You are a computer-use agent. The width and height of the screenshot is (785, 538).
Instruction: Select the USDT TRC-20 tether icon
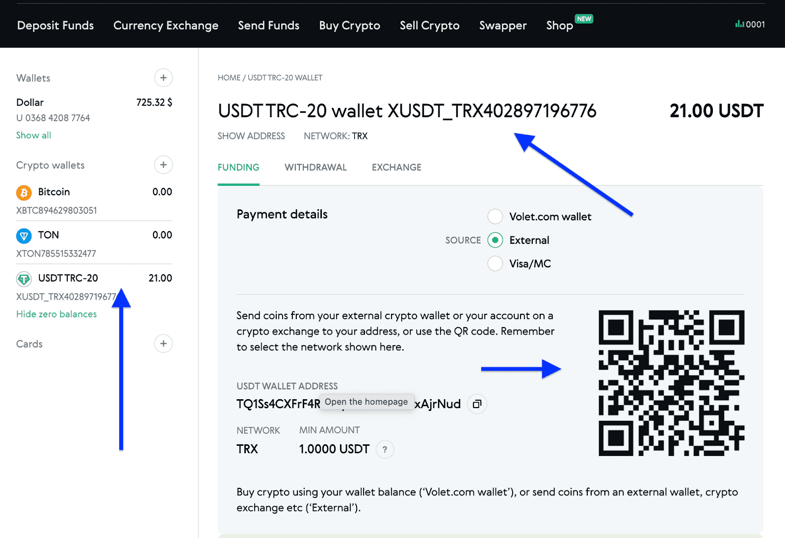point(24,279)
